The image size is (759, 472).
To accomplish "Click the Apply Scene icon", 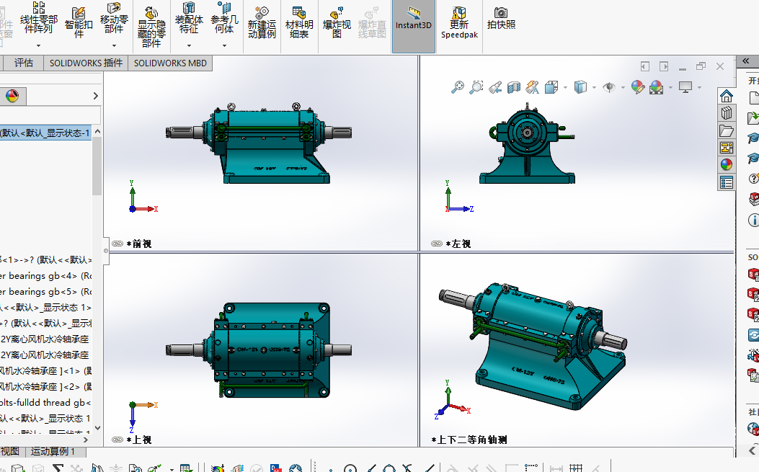I will click(x=657, y=87).
